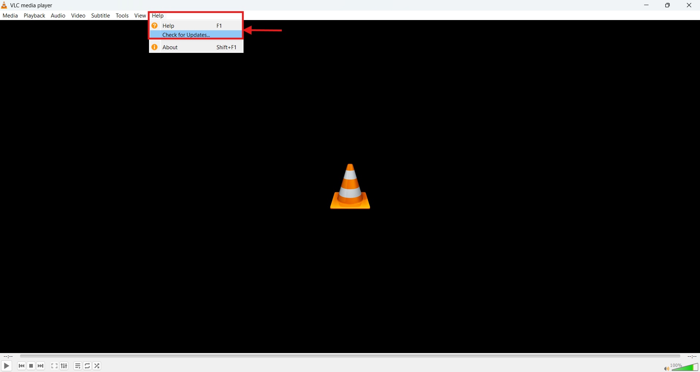This screenshot has width=700, height=372.
Task: Open the Playback menu
Action: coord(34,15)
